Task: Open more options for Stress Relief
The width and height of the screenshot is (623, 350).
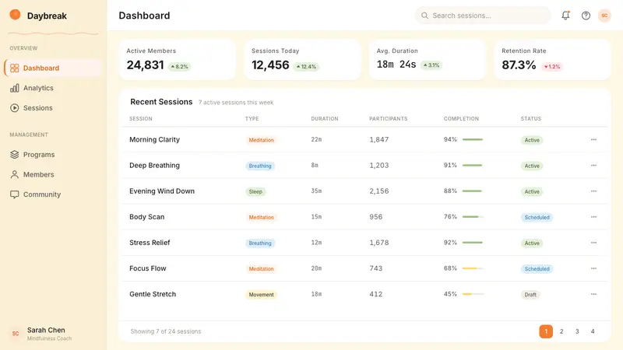Action: 593,243
